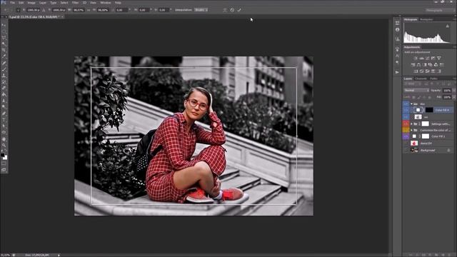Open the Info panel from the collapsed dock
The image size is (457, 257).
click(397, 30)
